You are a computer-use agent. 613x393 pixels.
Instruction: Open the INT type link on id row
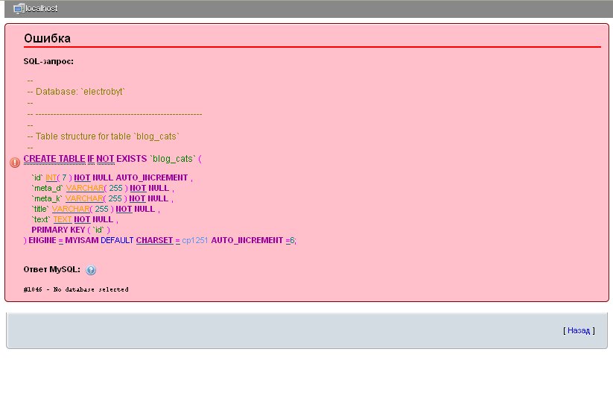[51, 177]
